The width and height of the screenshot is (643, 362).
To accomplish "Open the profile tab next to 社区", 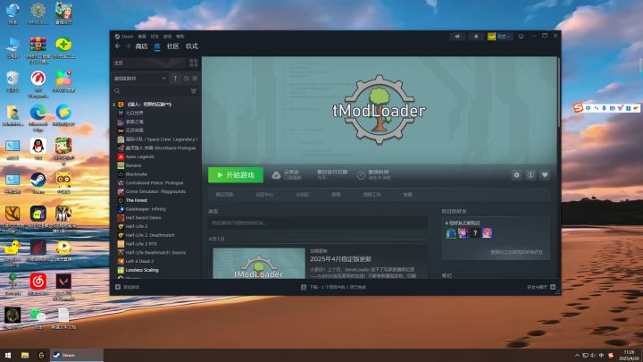I will 191,46.
